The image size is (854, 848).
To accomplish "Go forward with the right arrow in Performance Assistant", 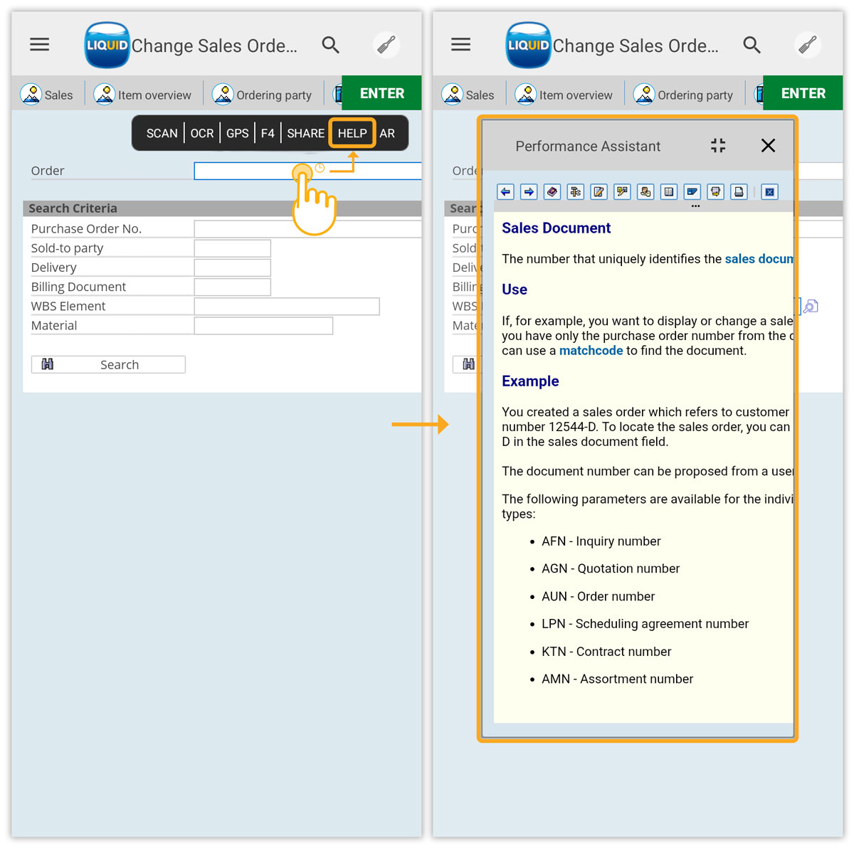I will [x=529, y=191].
